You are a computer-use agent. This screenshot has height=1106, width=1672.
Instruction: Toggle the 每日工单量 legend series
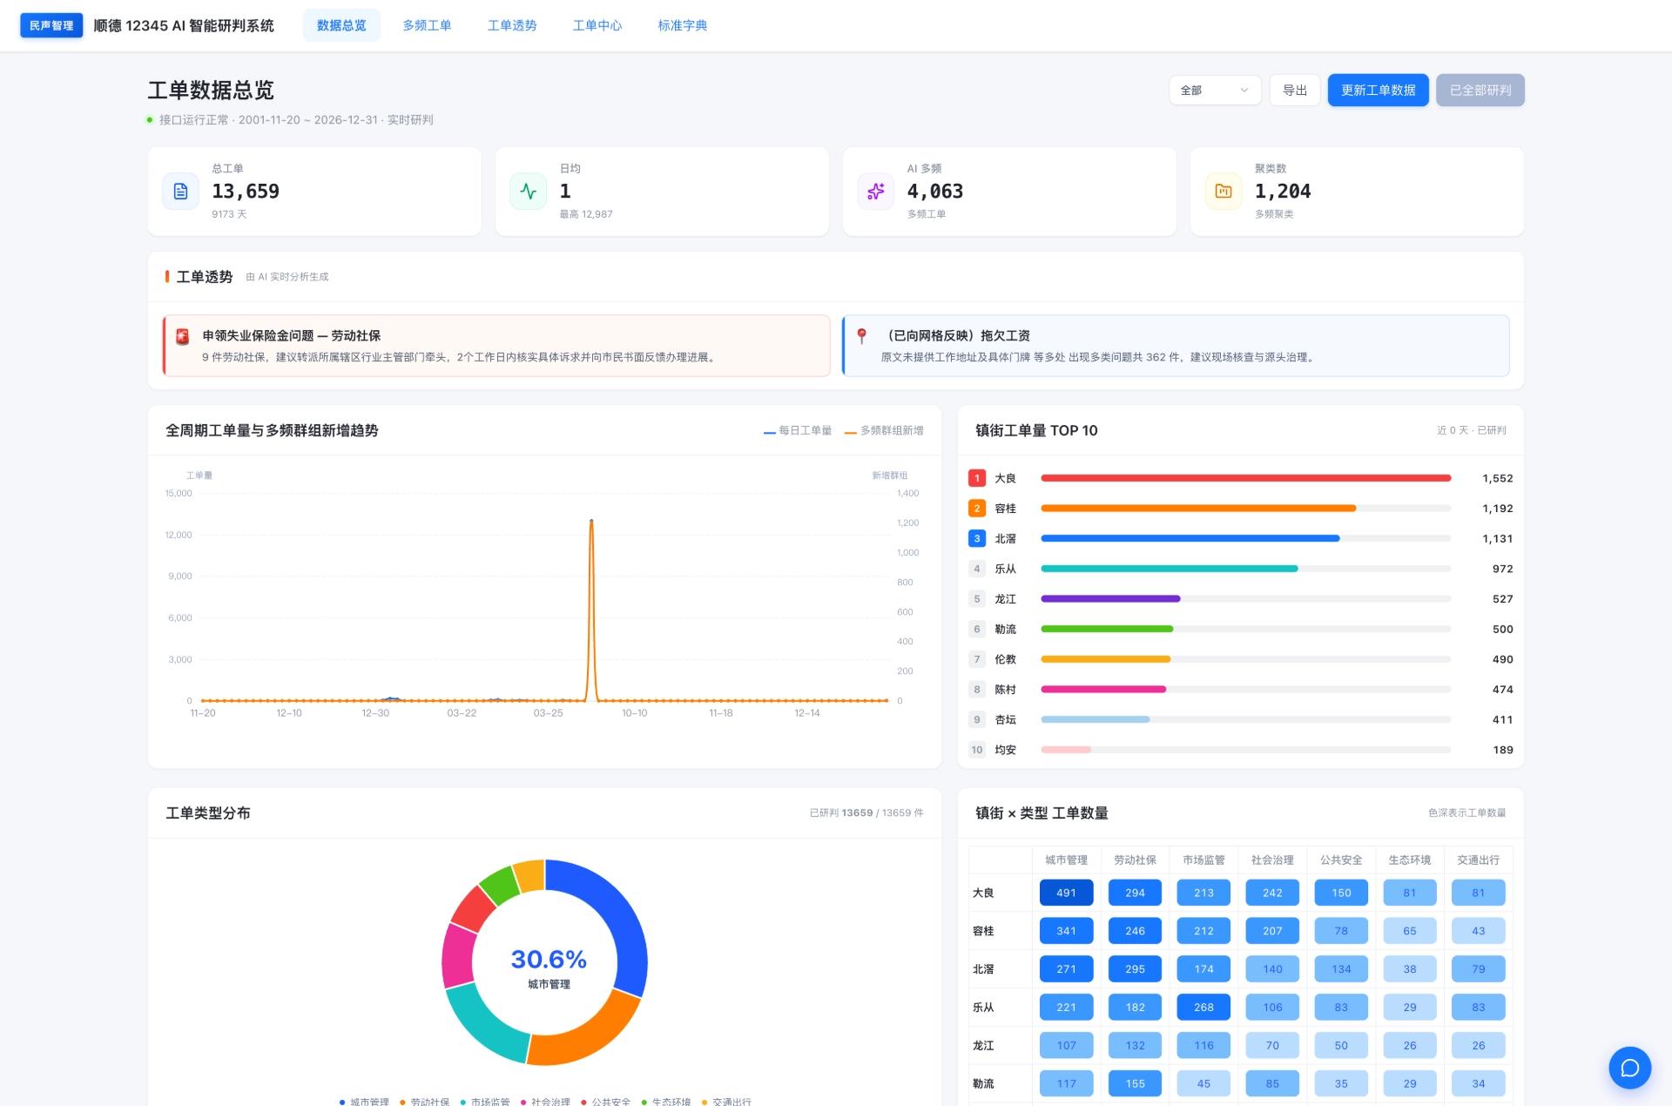(x=798, y=430)
